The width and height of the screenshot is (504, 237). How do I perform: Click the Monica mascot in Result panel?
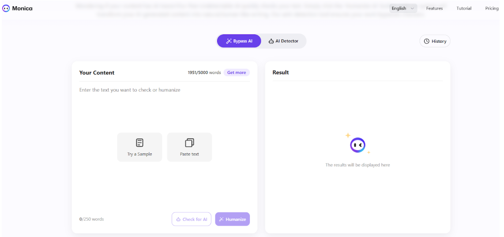[x=357, y=144]
